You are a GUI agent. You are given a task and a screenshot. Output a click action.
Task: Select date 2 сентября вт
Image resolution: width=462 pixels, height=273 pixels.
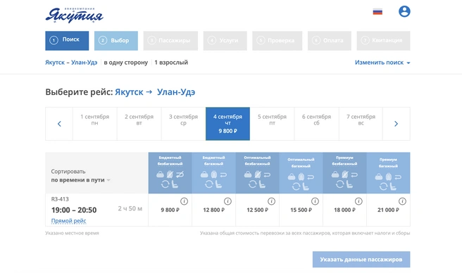point(139,124)
